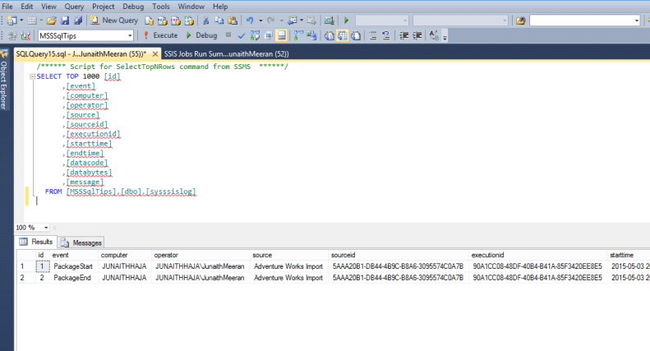
Task: Open Query Options dialog icon
Action: (x=268, y=35)
